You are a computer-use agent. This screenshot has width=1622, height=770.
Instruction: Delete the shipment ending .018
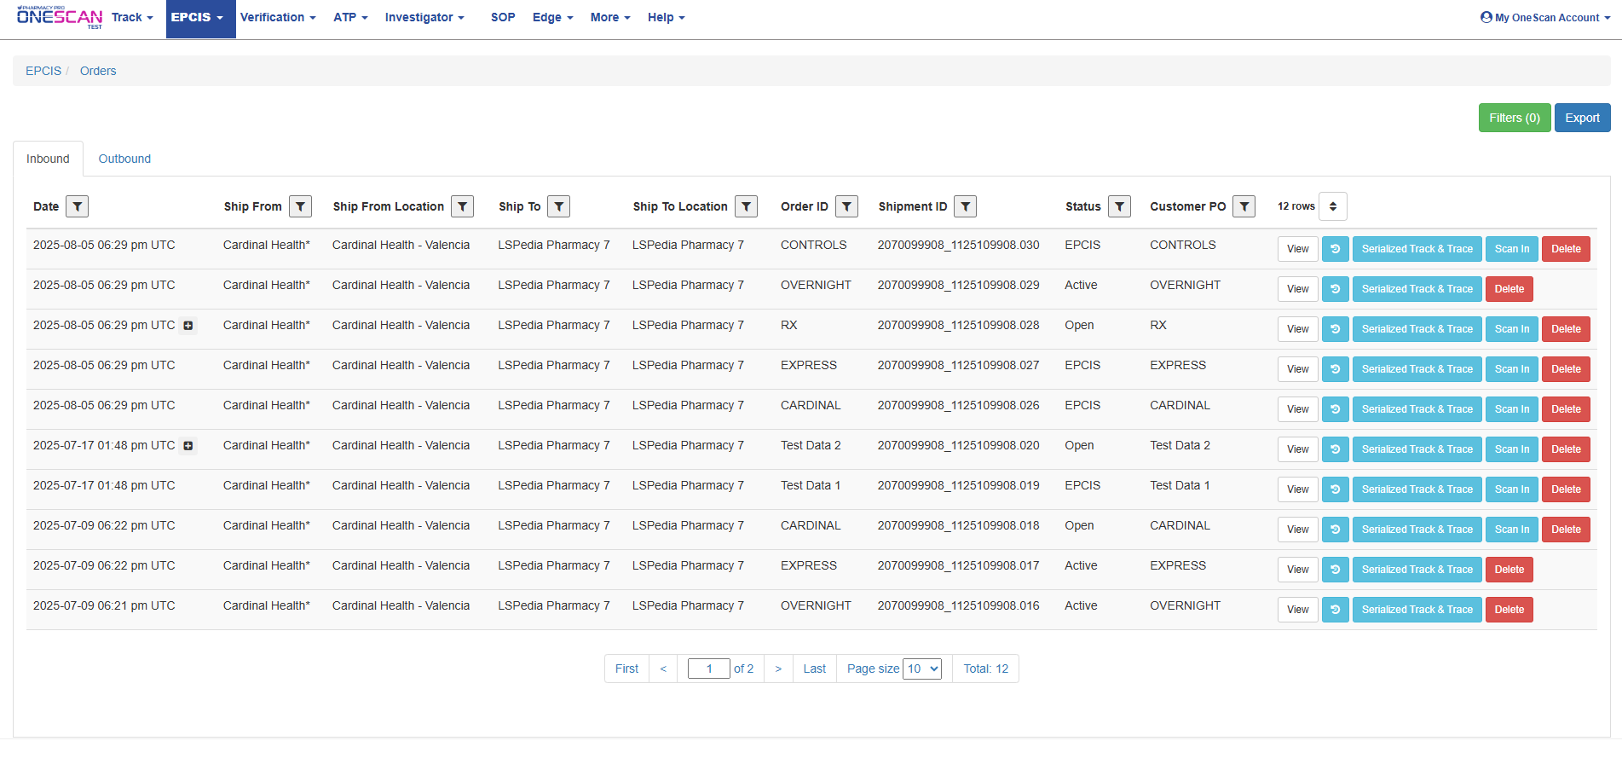point(1566,530)
